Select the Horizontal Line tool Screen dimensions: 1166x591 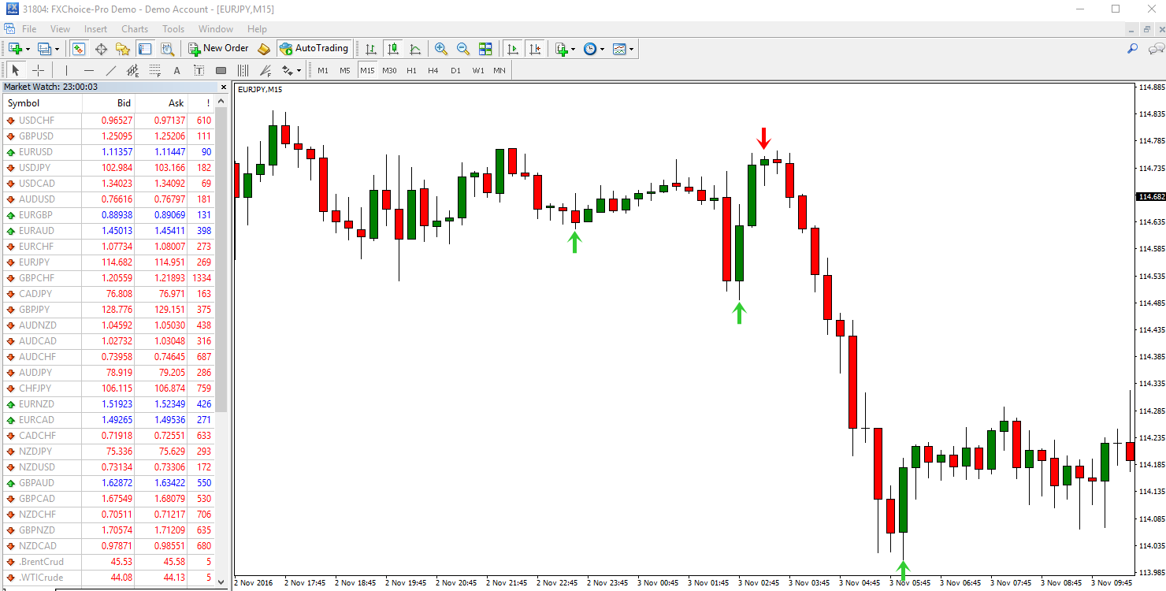click(88, 70)
